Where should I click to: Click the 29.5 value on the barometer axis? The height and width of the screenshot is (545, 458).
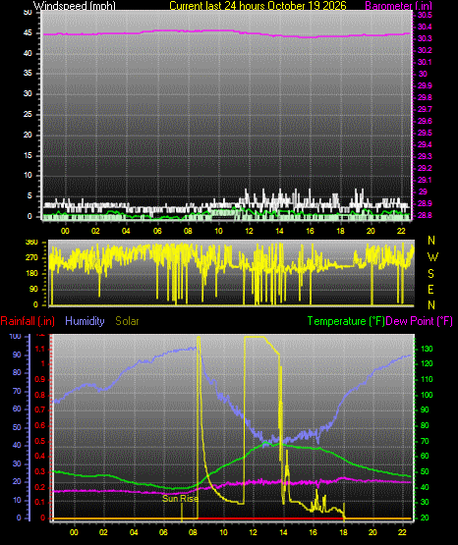[x=425, y=133]
